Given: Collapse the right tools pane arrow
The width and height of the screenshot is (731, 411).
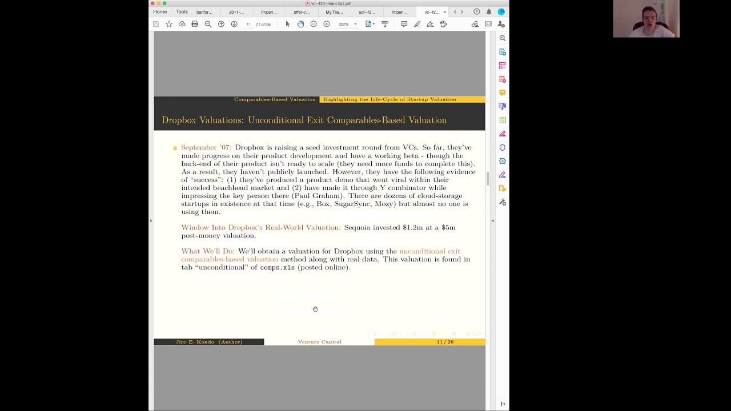Looking at the screenshot, I should click(492, 220).
